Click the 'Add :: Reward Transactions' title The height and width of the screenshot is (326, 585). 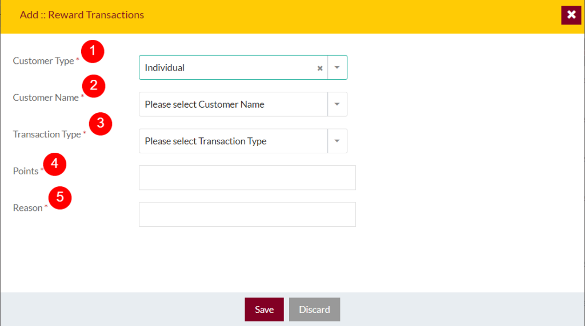pos(82,15)
